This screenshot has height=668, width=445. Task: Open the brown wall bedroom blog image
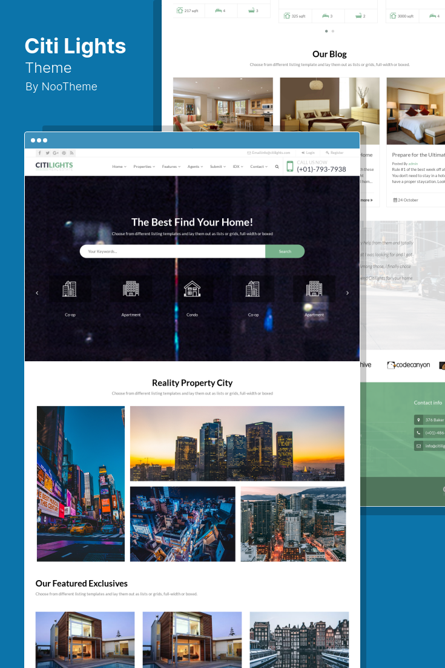[x=330, y=104]
